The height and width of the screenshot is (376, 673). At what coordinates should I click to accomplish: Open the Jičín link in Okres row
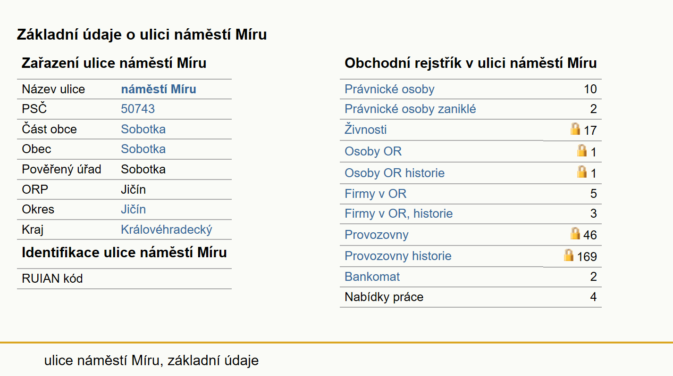[134, 209]
